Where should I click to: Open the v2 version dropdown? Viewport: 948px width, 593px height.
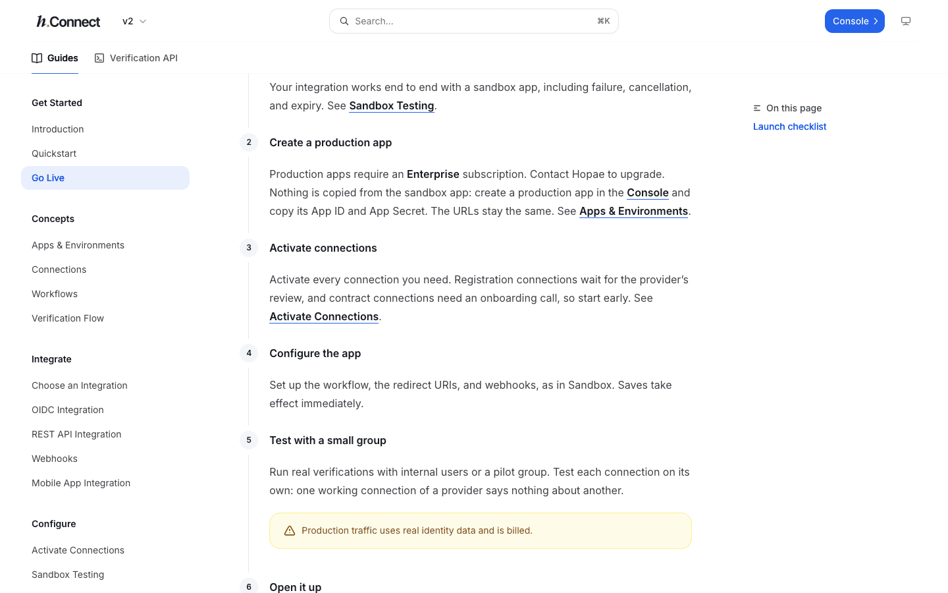[134, 21]
